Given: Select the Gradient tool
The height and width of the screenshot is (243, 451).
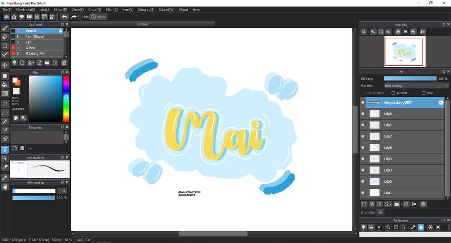Looking at the screenshot, I should pyautogui.click(x=5, y=93).
